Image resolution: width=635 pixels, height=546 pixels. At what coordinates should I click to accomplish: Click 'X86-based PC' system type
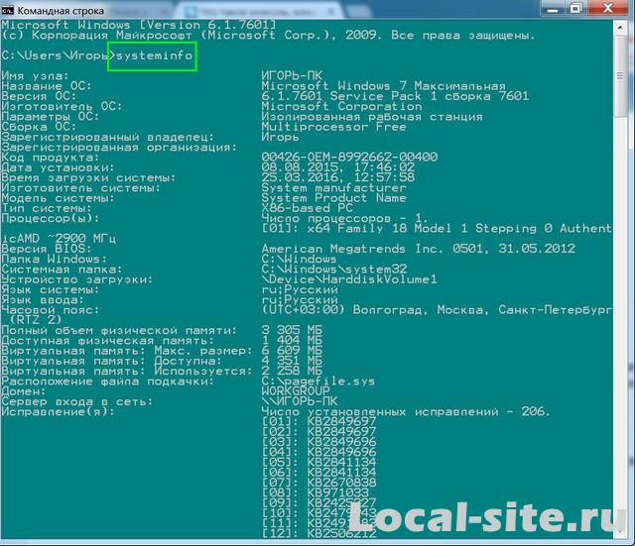307,208
